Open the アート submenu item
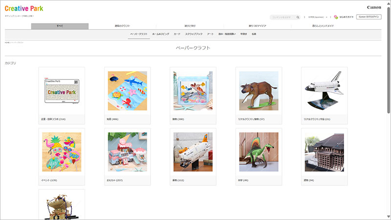 pos(210,34)
